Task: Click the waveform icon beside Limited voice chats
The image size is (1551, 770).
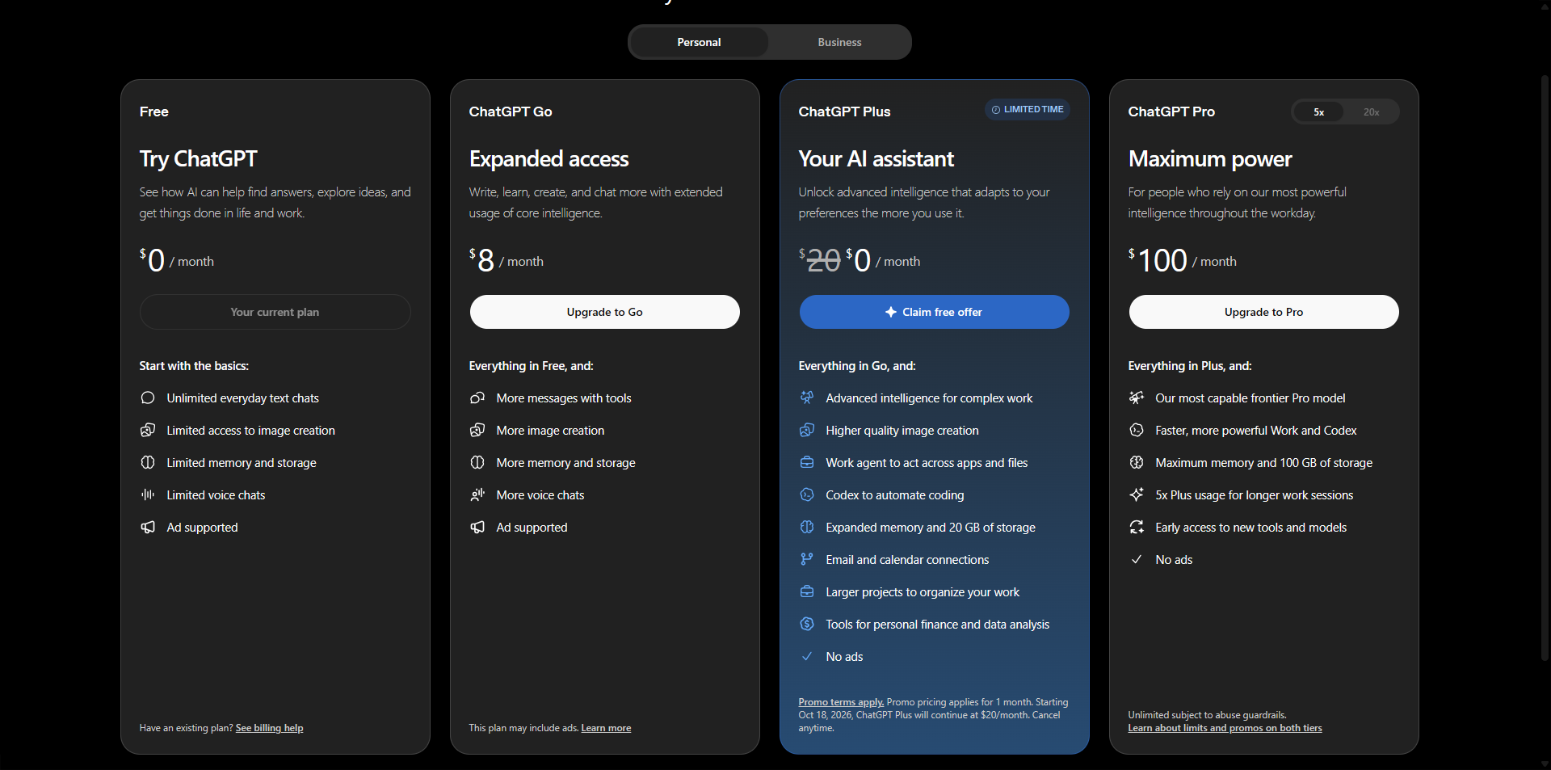Action: tap(148, 494)
